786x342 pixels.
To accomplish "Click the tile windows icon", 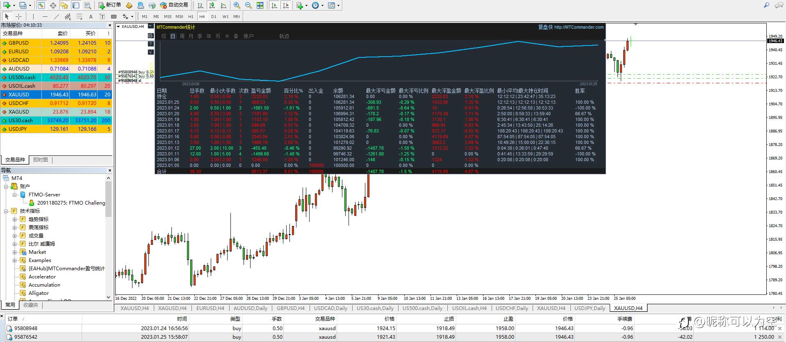I will [x=260, y=5].
